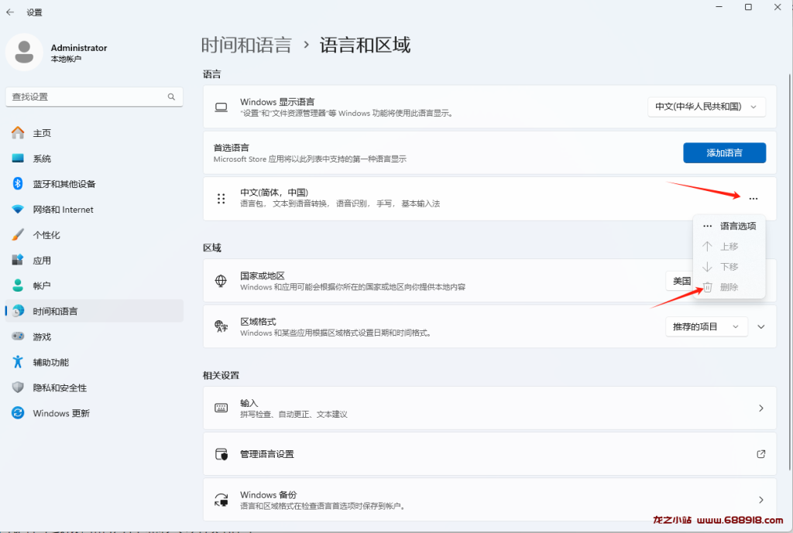Click the Windows 更新 sync icon
Screen dimensions: 793x533
click(x=18, y=413)
